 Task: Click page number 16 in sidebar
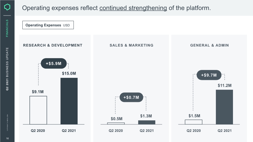[x=7, y=139]
